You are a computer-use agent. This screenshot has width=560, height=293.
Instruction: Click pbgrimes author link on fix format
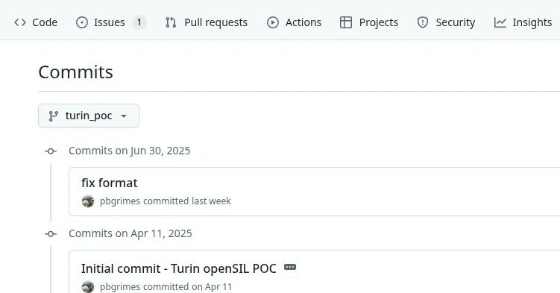[120, 201]
